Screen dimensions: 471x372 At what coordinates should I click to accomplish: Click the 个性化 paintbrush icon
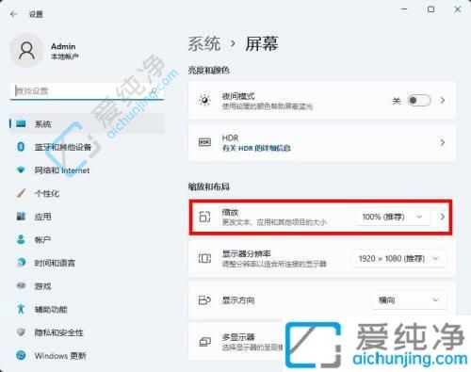pos(21,193)
